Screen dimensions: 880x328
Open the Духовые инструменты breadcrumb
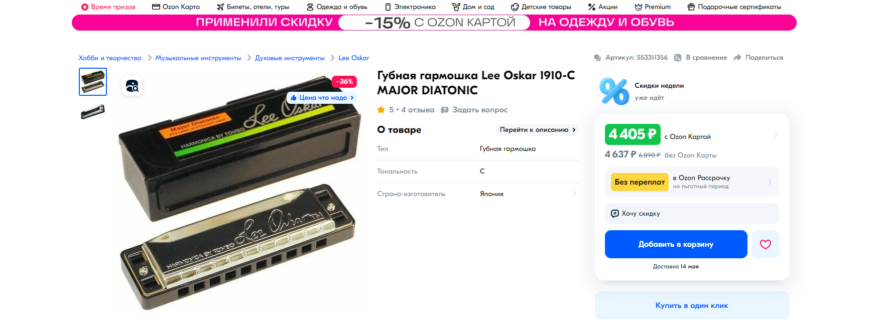coord(290,58)
